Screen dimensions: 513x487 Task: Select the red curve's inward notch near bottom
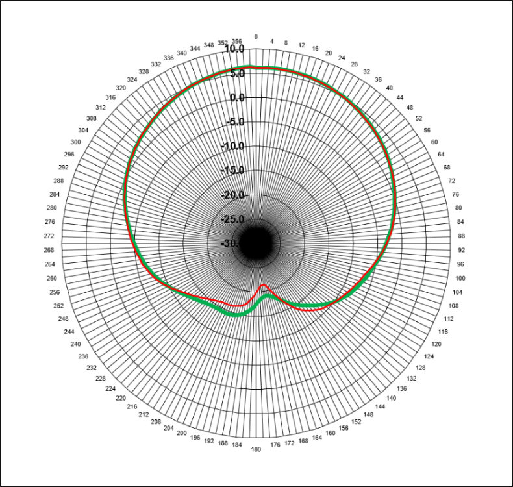(x=262, y=286)
